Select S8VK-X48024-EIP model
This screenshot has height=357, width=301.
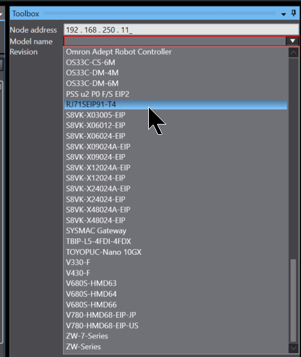pyautogui.click(x=176, y=220)
